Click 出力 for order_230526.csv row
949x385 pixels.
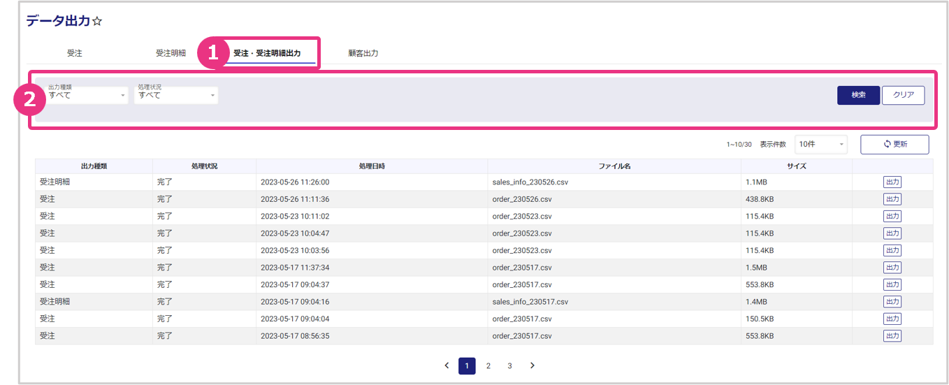892,199
